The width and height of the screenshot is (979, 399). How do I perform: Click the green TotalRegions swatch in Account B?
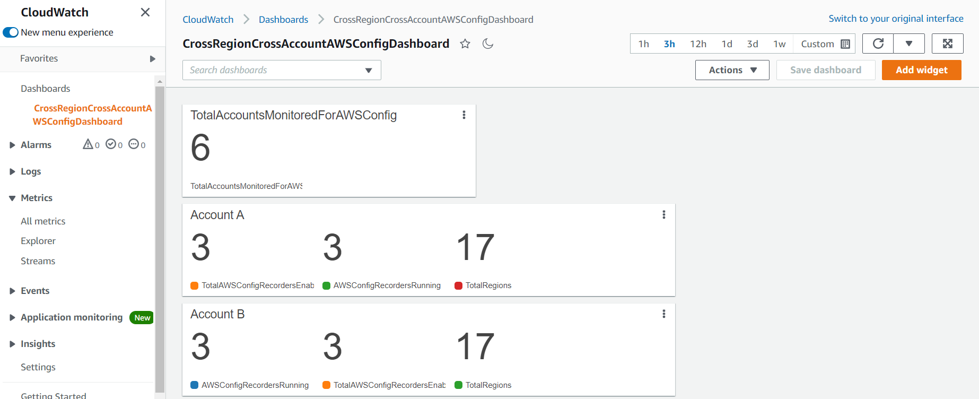point(459,385)
